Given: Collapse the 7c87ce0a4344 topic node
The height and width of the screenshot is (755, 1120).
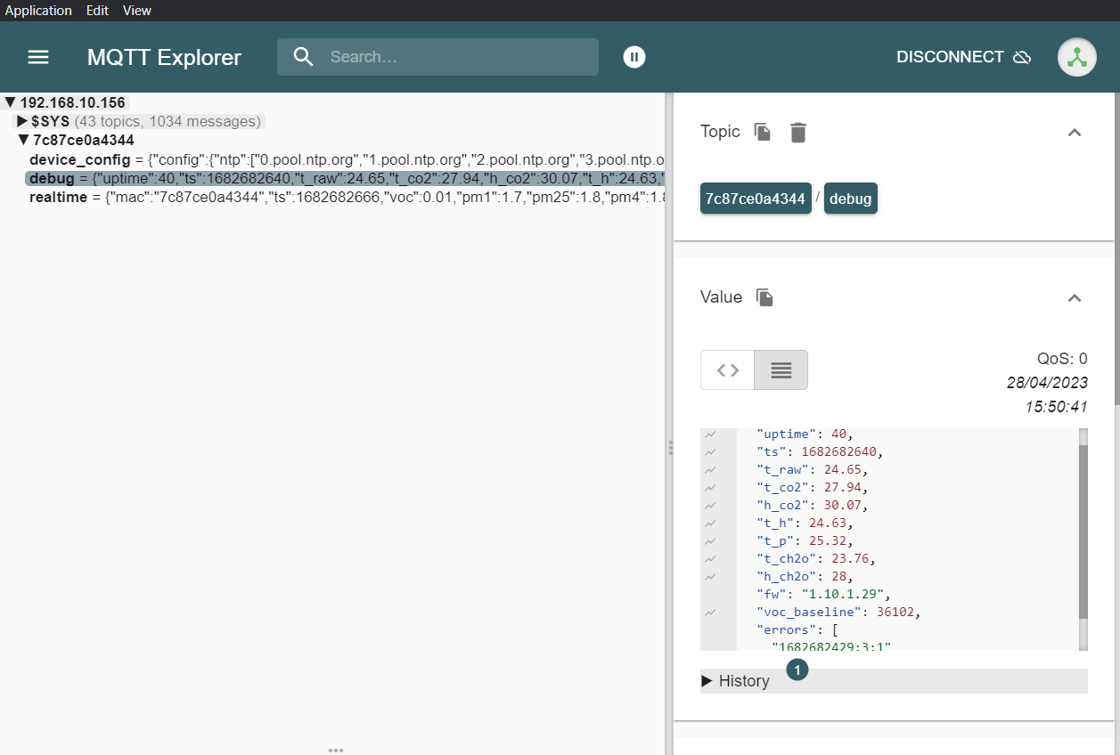Looking at the screenshot, I should 24,141.
